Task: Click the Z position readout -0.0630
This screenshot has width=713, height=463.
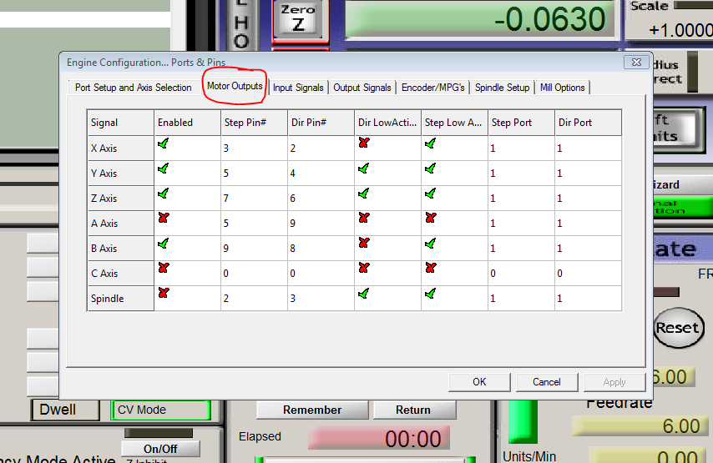Action: [480, 19]
